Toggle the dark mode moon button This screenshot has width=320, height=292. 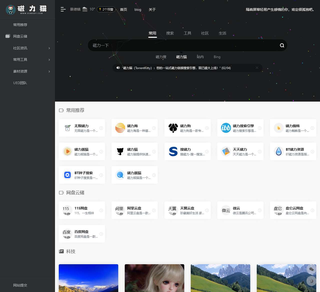click(x=311, y=281)
